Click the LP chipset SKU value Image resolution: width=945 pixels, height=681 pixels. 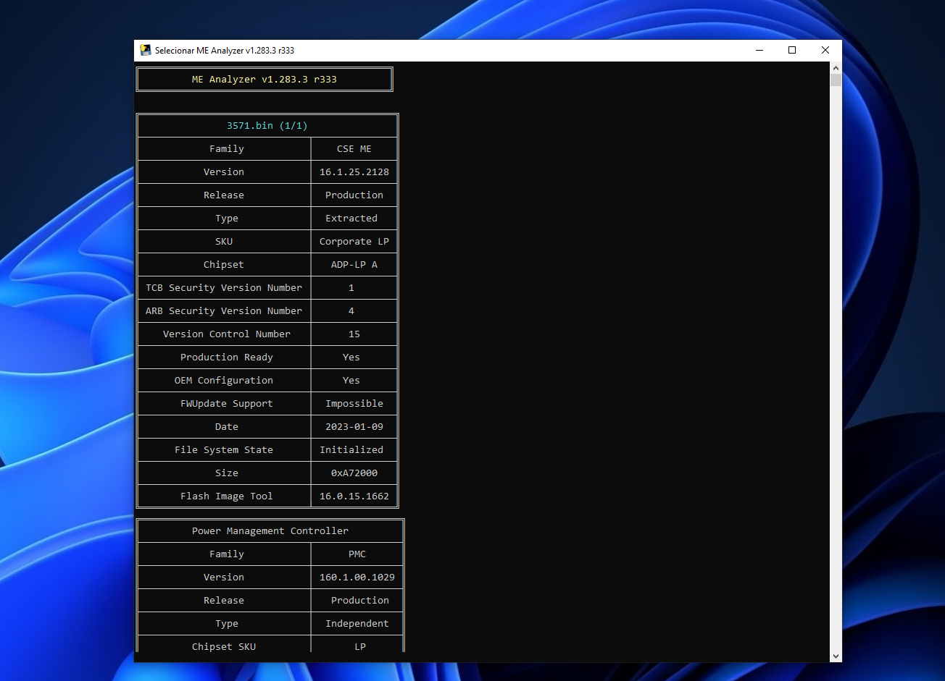[x=360, y=646]
